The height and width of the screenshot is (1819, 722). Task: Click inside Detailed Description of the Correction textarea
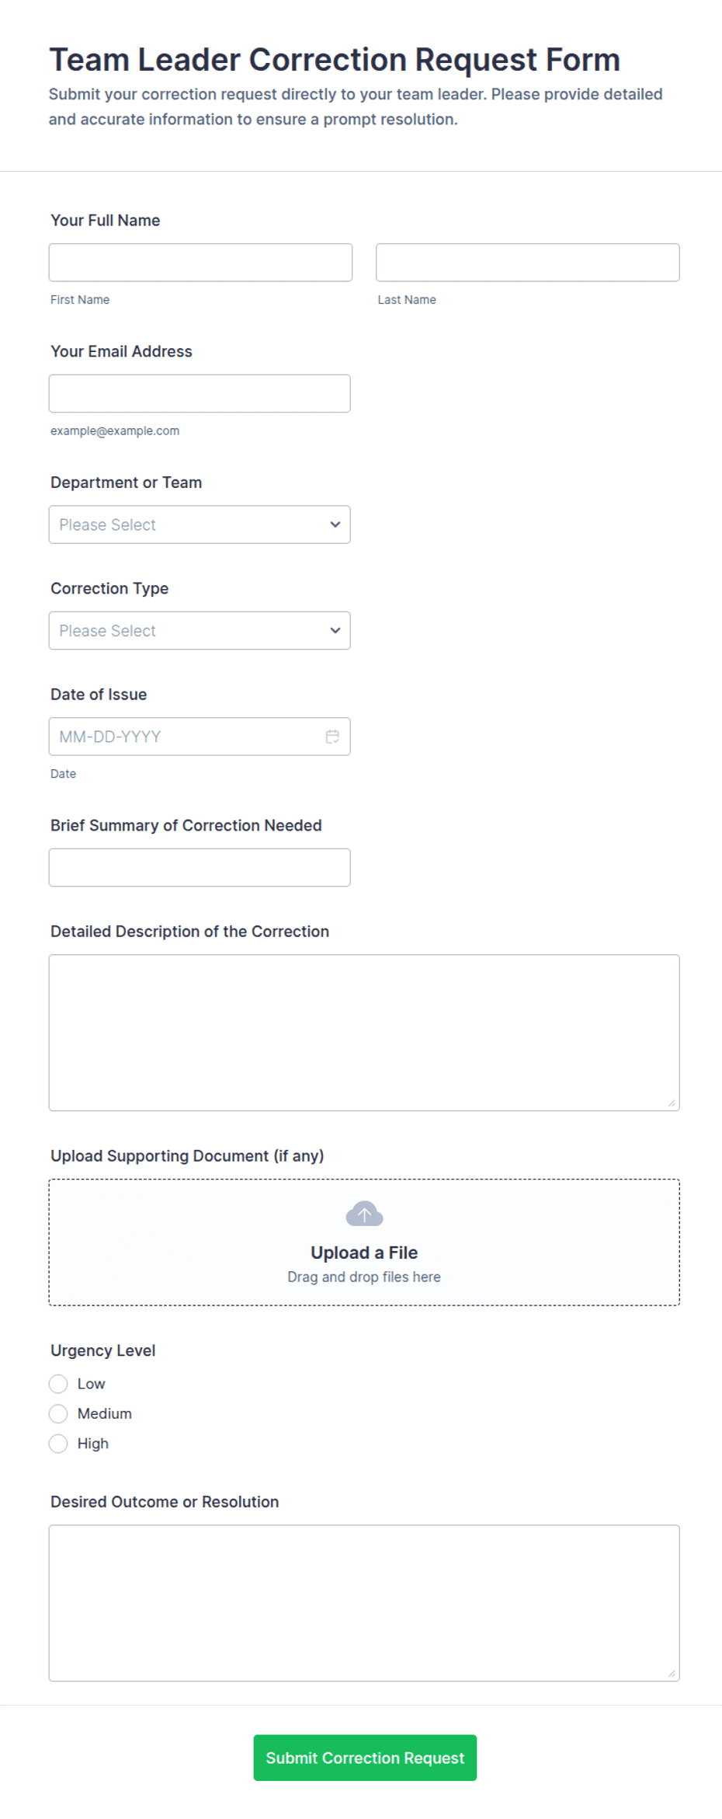[x=364, y=1033]
